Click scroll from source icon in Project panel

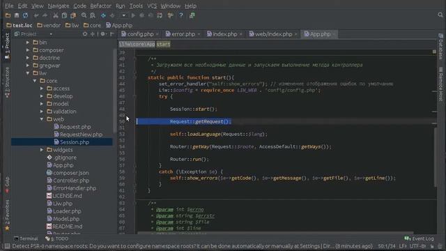[x=85, y=34]
